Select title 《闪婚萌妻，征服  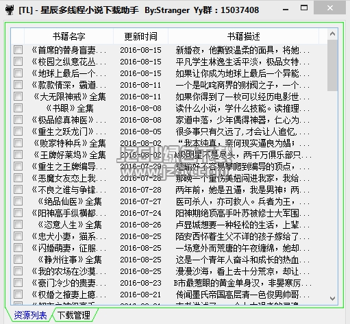(x=69, y=248)
